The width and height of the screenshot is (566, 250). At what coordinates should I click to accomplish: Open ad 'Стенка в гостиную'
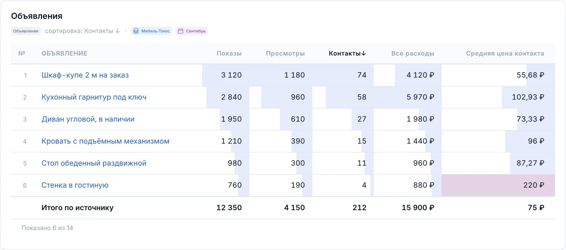75,185
